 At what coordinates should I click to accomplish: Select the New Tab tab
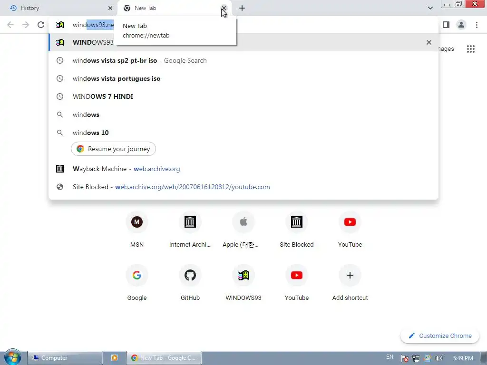point(174,8)
